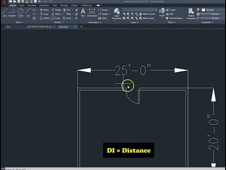The width and height of the screenshot is (226, 170).
Task: Expand the Annotation panel
Action: pyautogui.click(x=95, y=22)
